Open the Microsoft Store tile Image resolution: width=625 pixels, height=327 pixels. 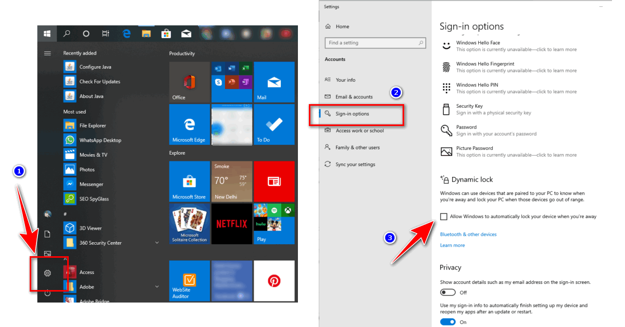click(189, 182)
